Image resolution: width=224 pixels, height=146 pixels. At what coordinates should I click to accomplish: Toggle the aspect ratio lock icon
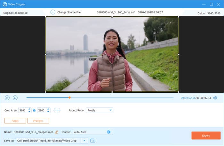coord(34,110)
